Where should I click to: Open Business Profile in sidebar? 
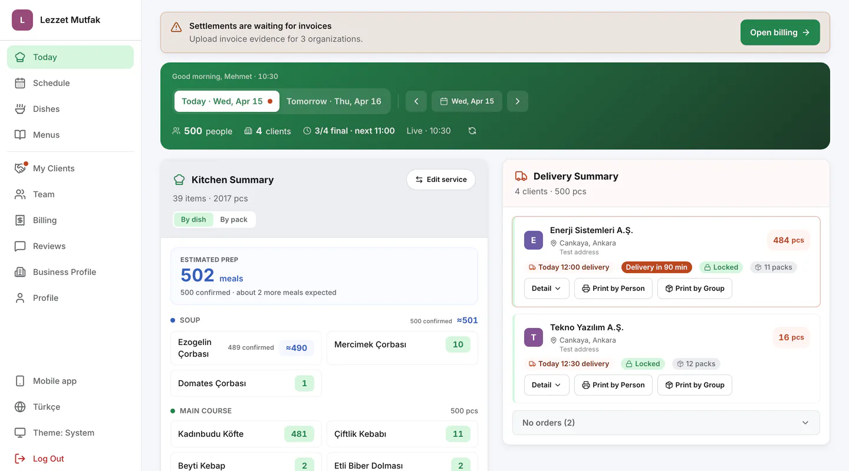pyautogui.click(x=71, y=272)
